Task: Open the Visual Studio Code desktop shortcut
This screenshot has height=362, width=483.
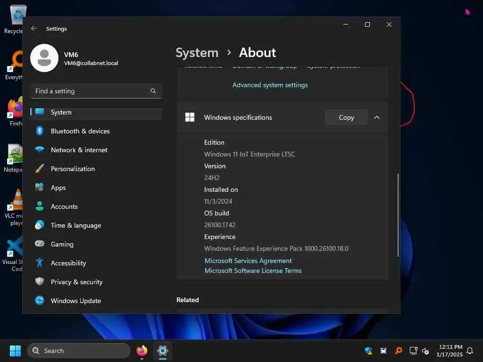Action: (13, 254)
